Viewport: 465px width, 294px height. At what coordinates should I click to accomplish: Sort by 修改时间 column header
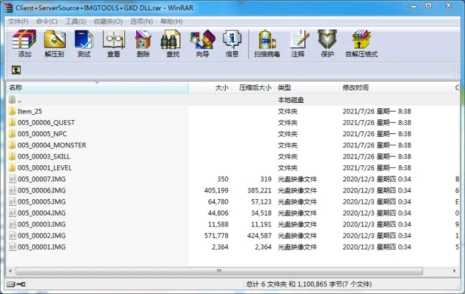395,88
